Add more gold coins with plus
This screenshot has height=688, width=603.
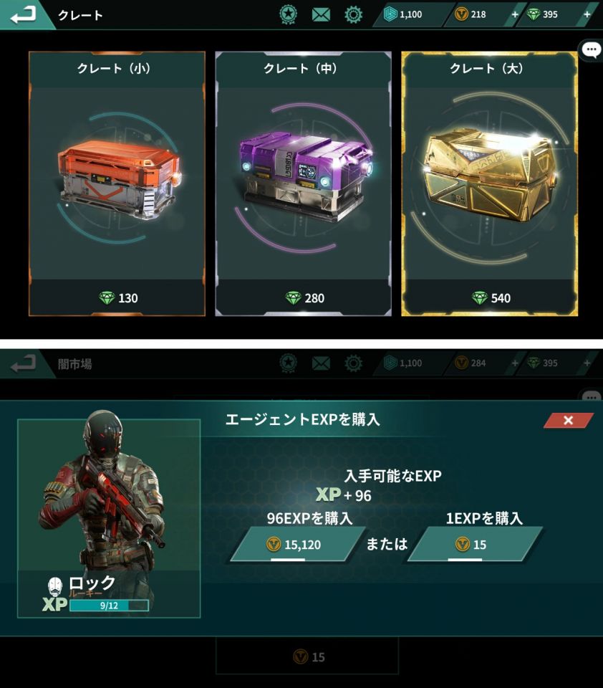515,15
